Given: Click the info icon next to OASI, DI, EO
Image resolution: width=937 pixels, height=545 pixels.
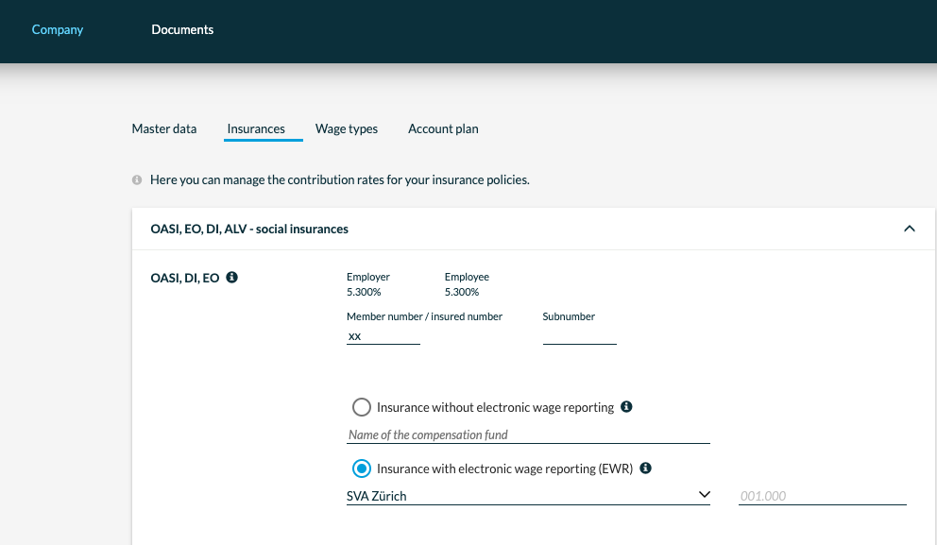Looking at the screenshot, I should coord(231,278).
